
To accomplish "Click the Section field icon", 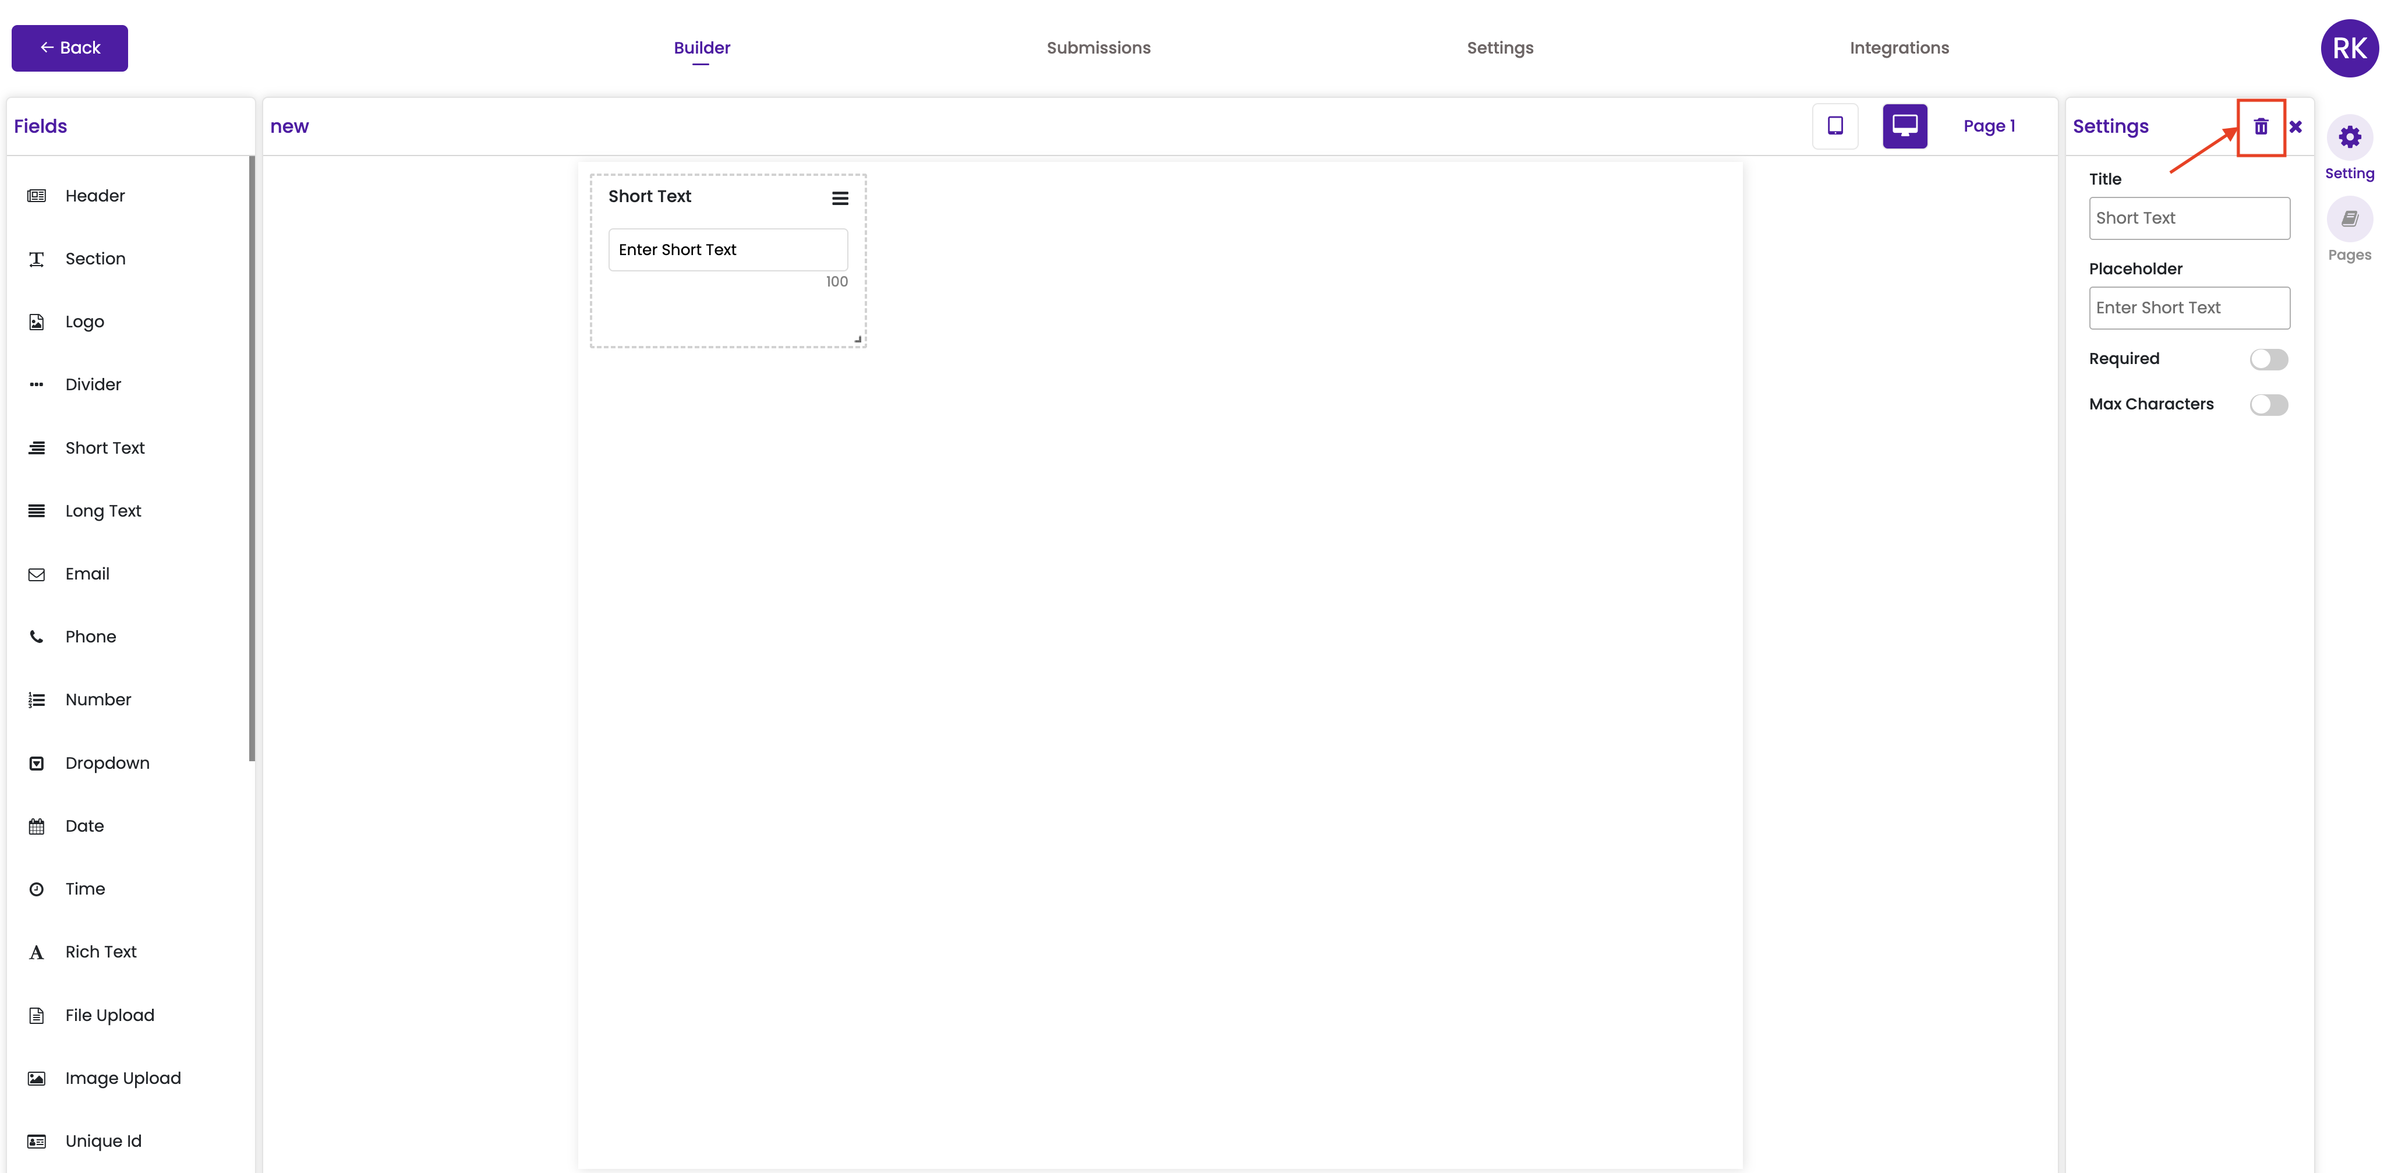I will click(x=36, y=259).
